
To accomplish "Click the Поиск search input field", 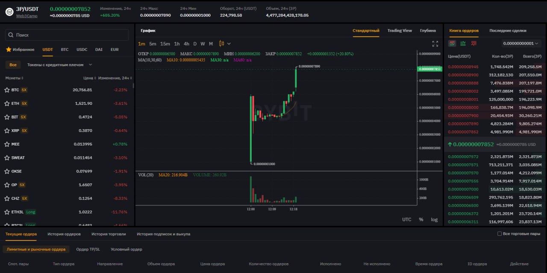I will click(x=67, y=35).
